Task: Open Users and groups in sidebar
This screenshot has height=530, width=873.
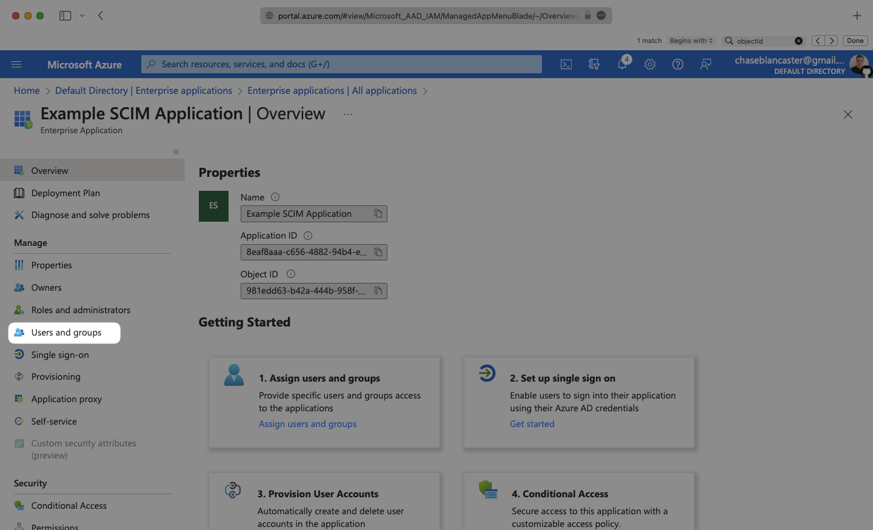Action: pos(66,333)
